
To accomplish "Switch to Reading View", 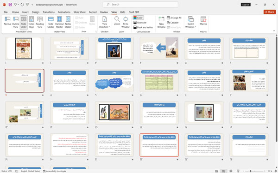I will pos(40,22).
